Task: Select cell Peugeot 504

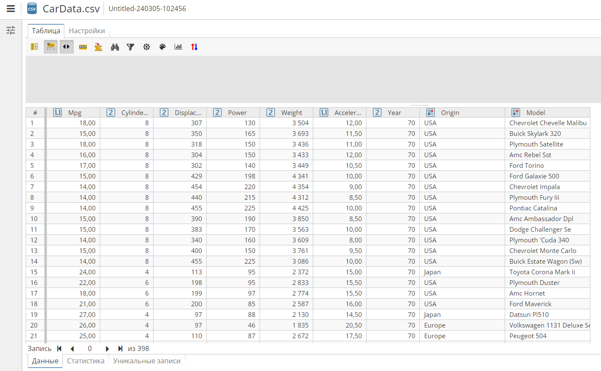Action: coord(548,336)
